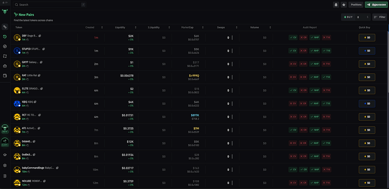Open the NEW section in sidebar
389x189 pixels.
(x=5, y=129)
